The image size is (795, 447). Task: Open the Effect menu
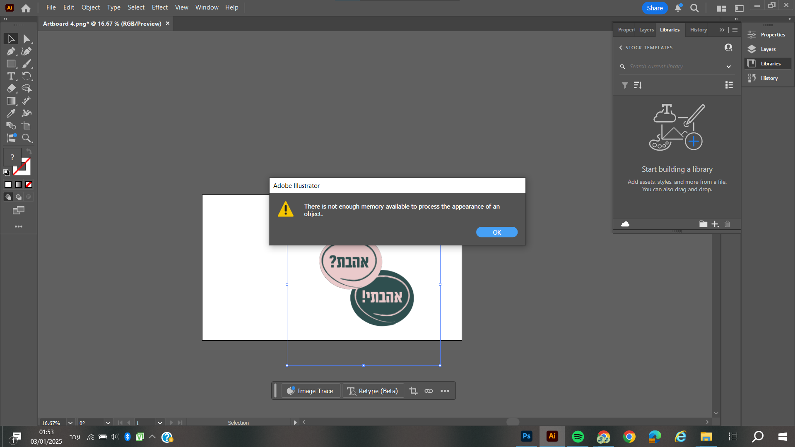point(159,7)
